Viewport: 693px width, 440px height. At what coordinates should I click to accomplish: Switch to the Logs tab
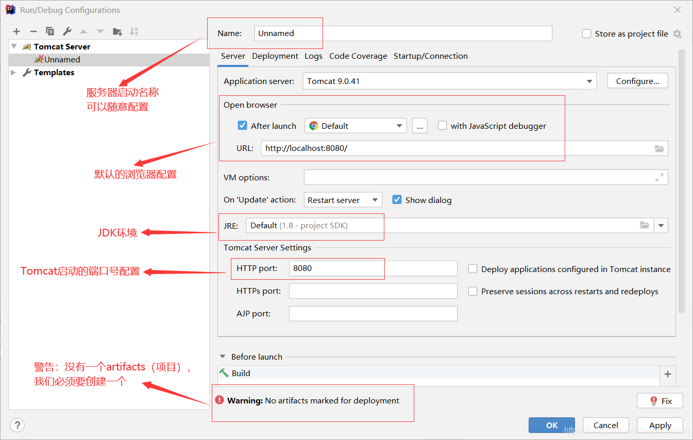pos(313,56)
